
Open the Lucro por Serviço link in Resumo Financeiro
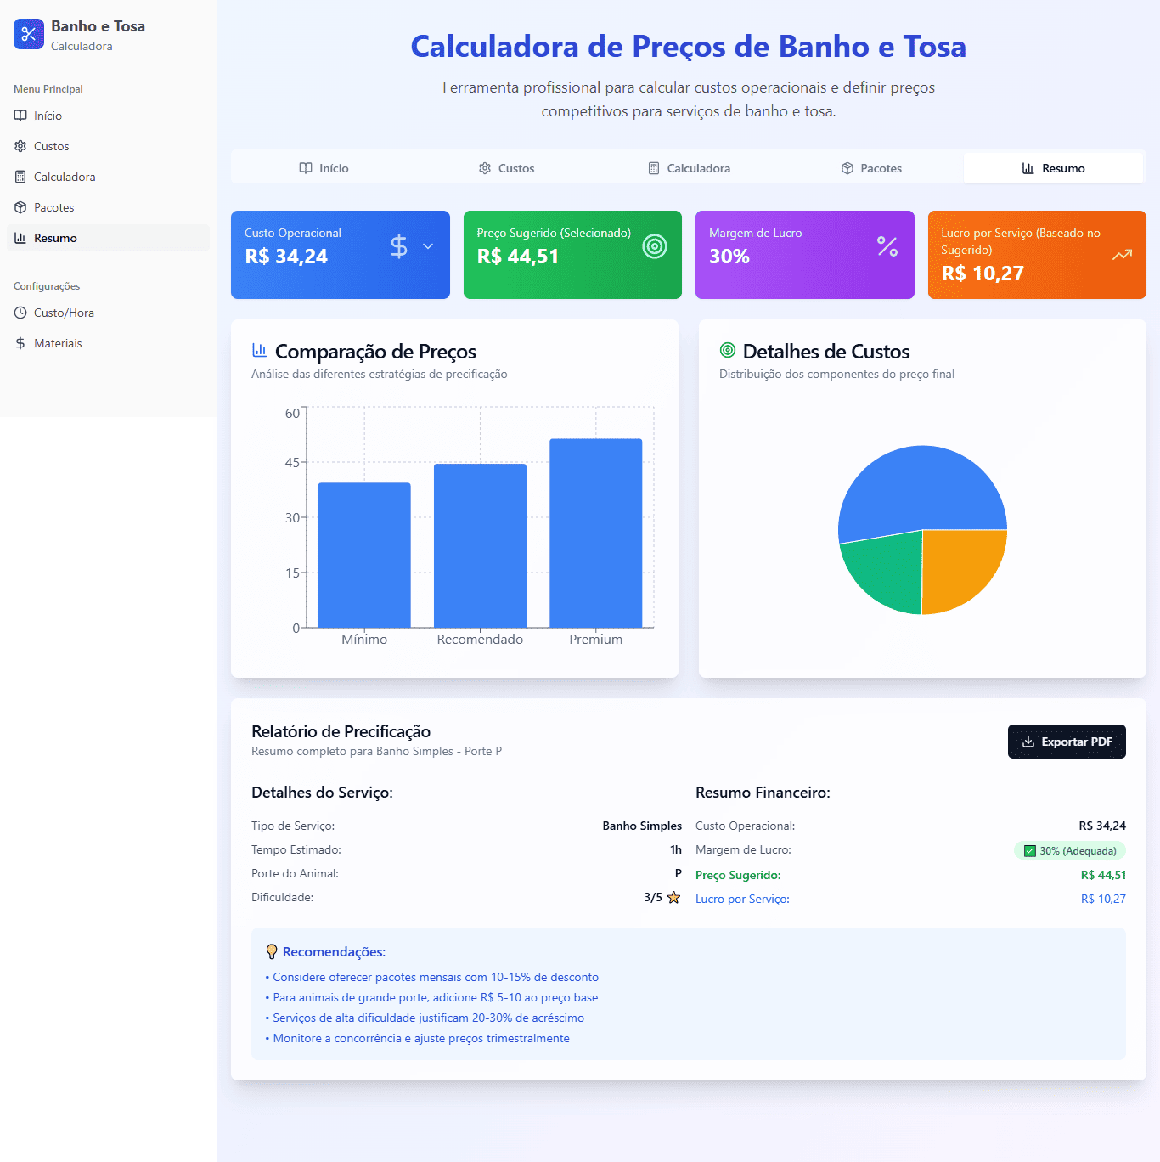(x=742, y=899)
